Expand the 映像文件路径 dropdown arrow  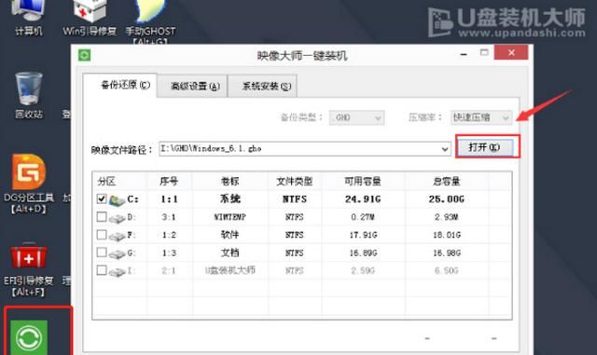coord(445,149)
